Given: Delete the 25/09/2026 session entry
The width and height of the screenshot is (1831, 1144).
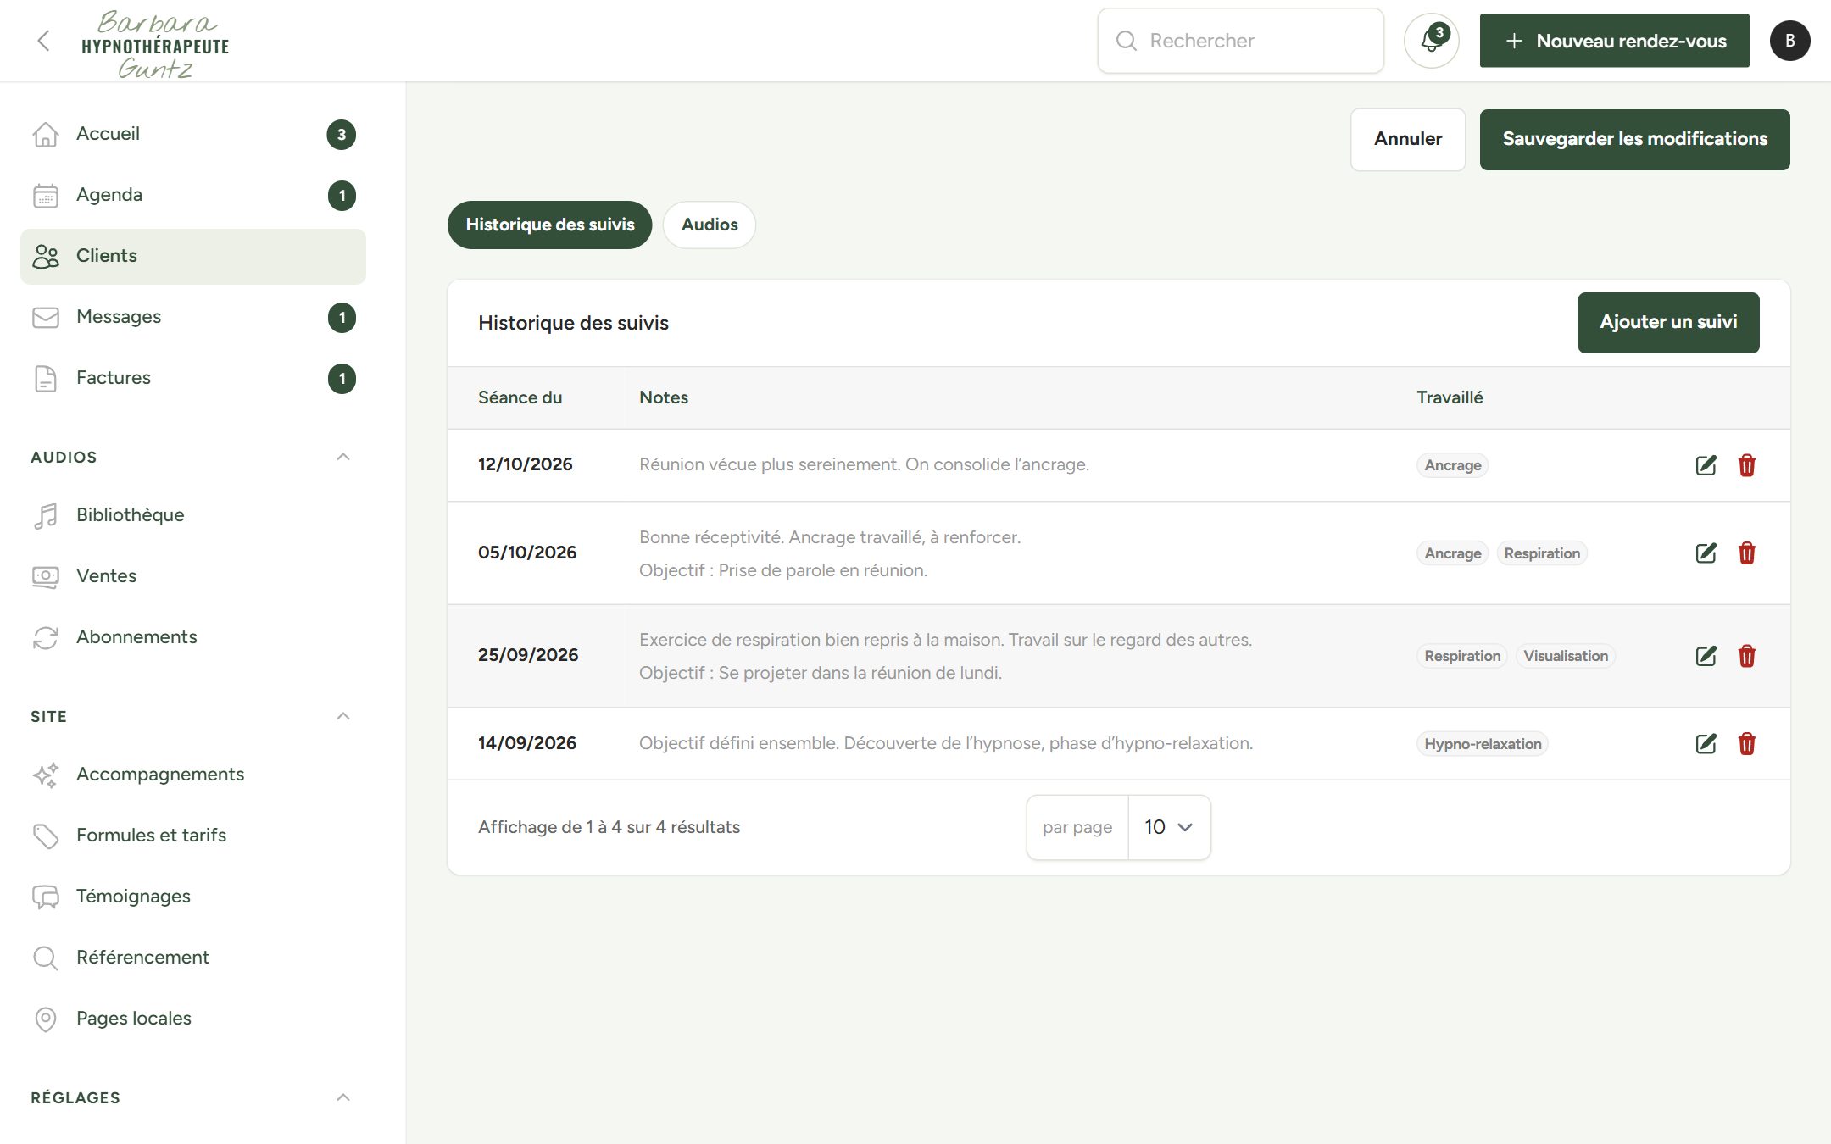Looking at the screenshot, I should (1746, 655).
